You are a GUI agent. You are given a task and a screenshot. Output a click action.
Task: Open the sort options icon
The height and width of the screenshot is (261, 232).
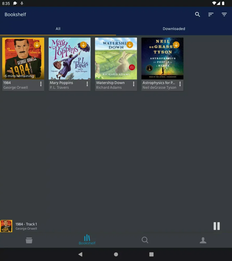click(x=211, y=15)
